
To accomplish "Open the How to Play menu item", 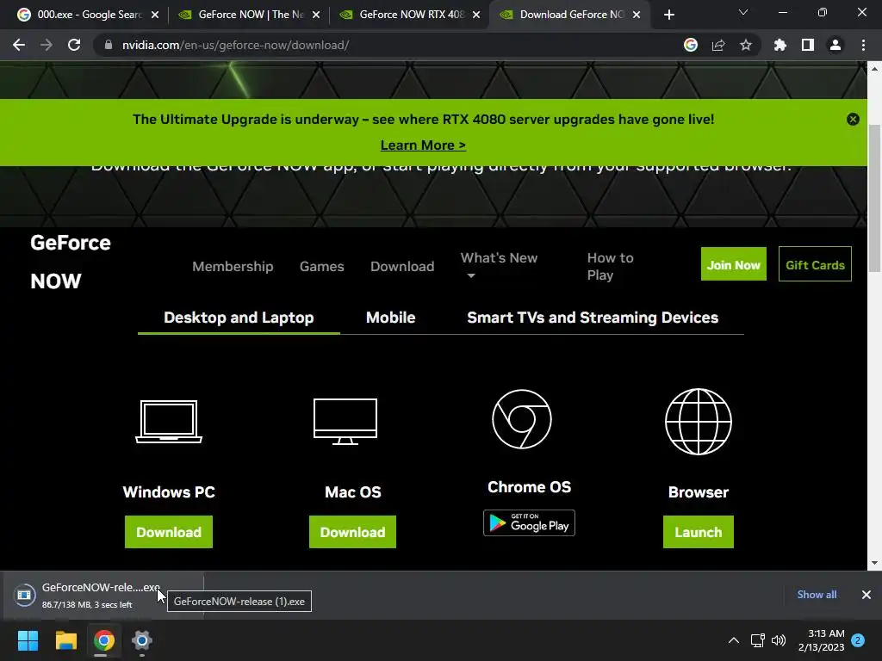I will tap(611, 267).
